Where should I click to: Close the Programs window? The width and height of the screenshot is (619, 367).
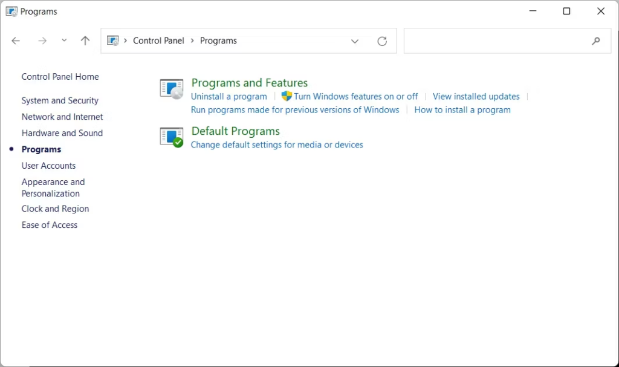coord(601,11)
